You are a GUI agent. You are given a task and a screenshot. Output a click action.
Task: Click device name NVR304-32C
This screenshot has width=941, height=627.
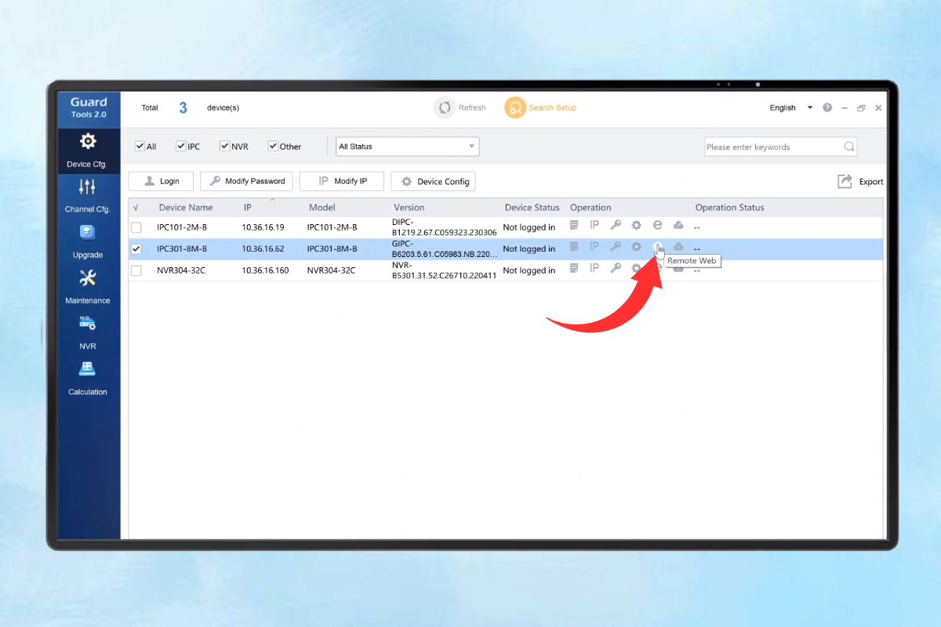click(181, 270)
